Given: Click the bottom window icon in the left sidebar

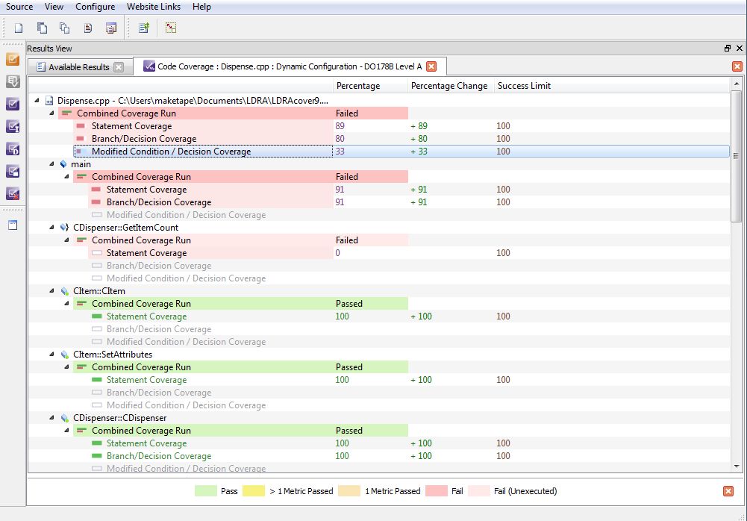Looking at the screenshot, I should point(13,225).
